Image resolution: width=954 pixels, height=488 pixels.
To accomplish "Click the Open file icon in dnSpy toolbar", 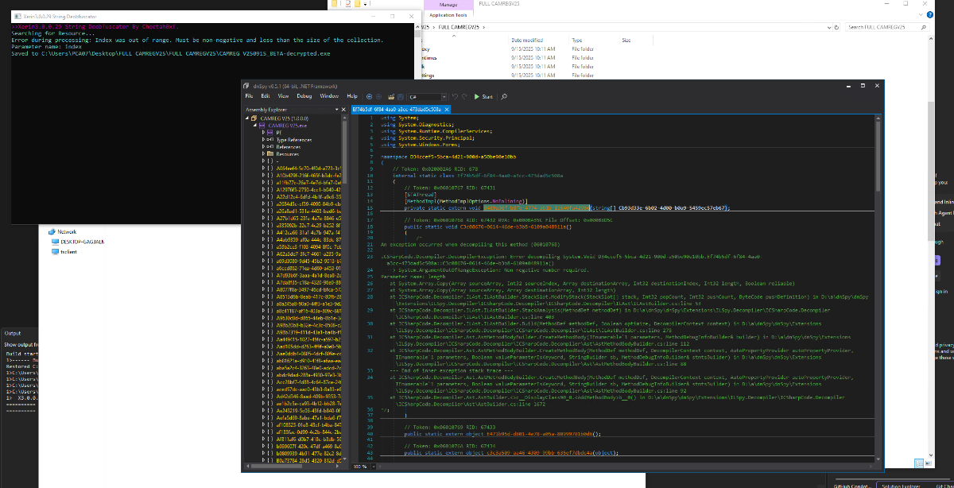I will click(x=390, y=96).
